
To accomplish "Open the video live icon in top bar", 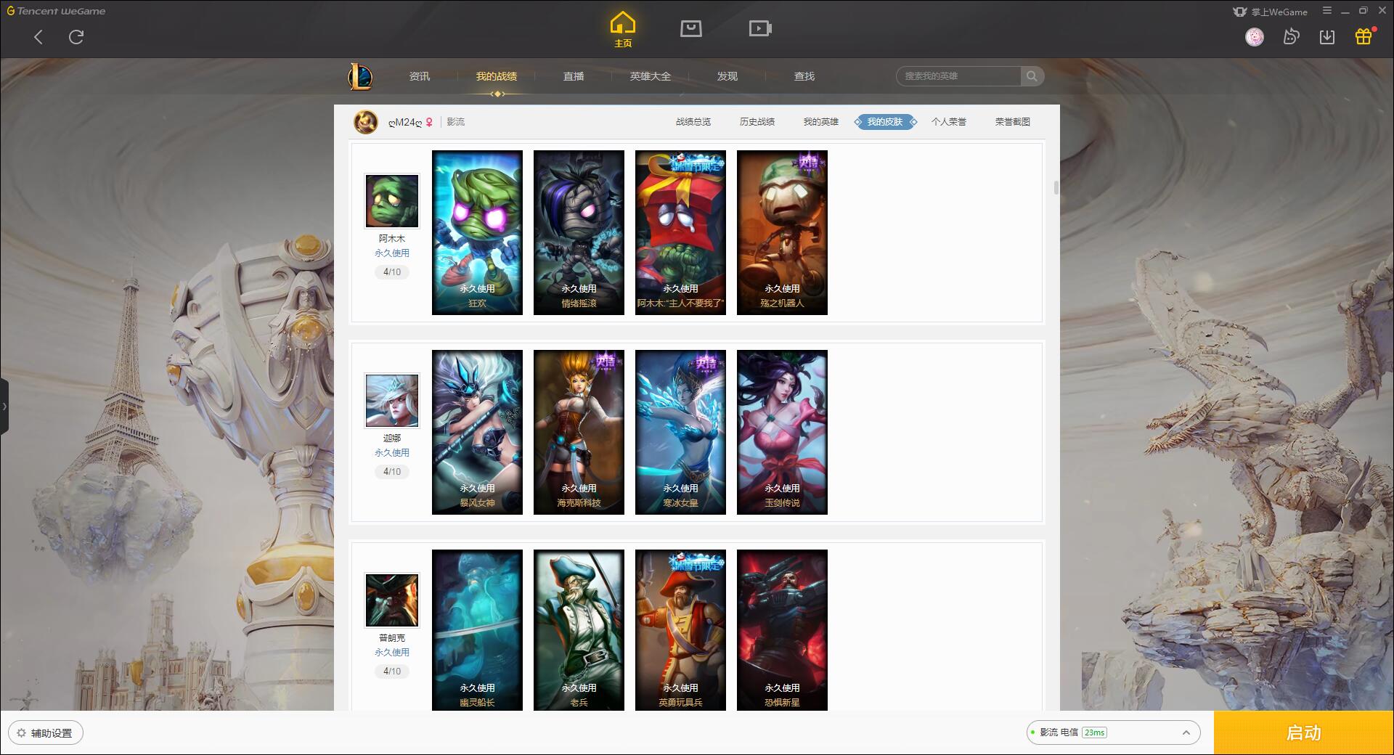I will tap(760, 28).
